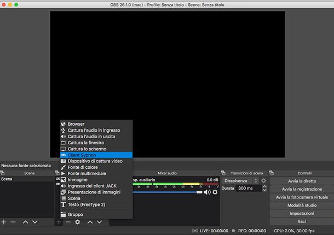Click the T icon for text source
The width and height of the screenshot is (334, 235).
(63, 204)
